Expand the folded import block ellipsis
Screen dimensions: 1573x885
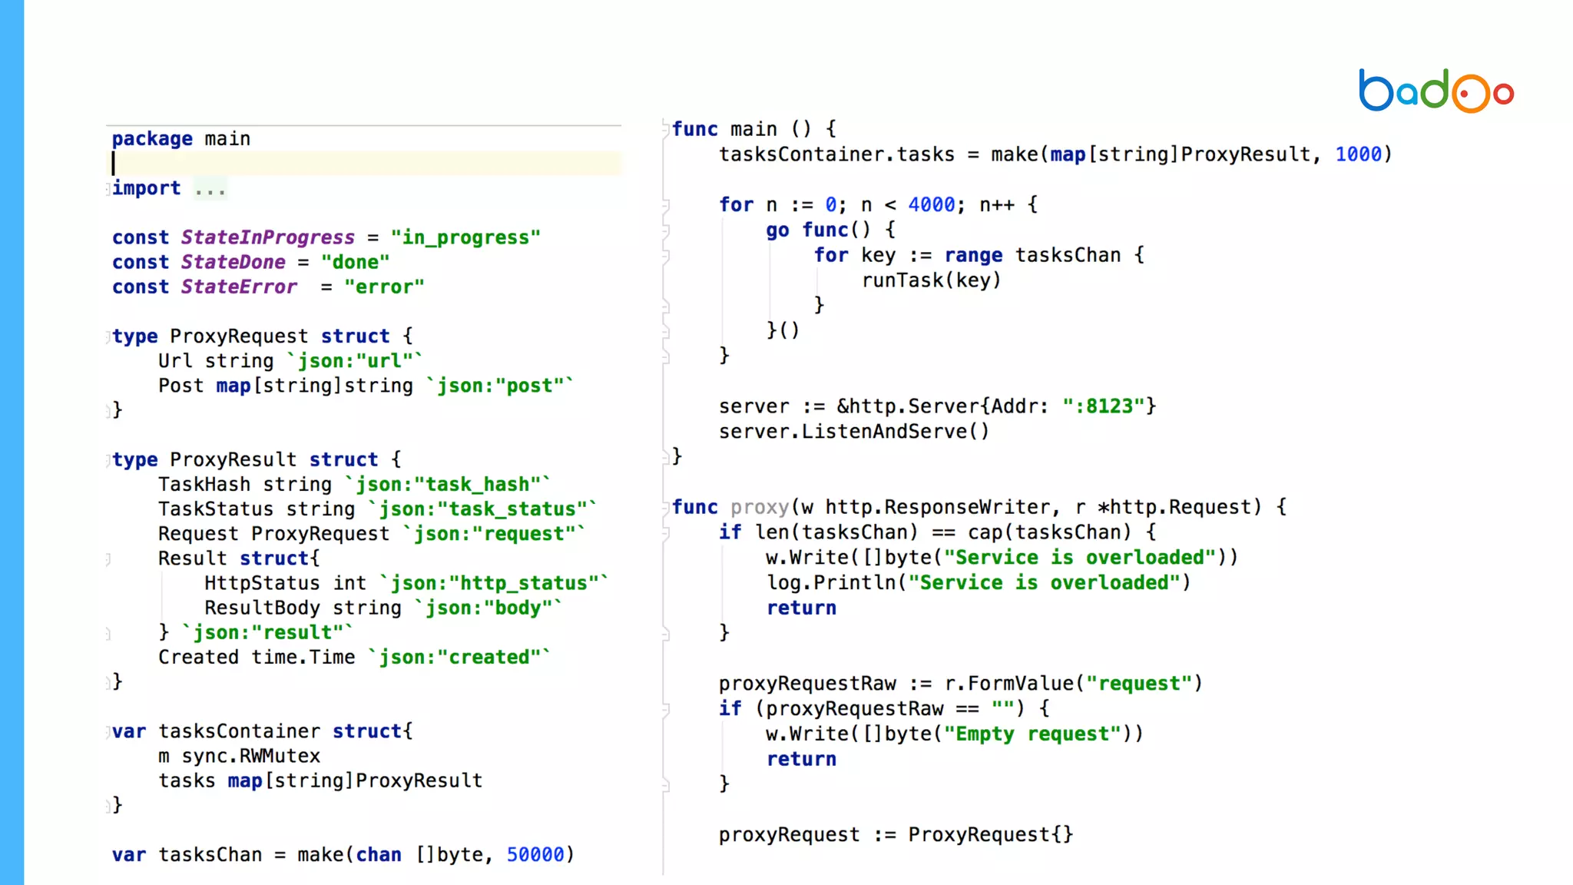tap(210, 189)
